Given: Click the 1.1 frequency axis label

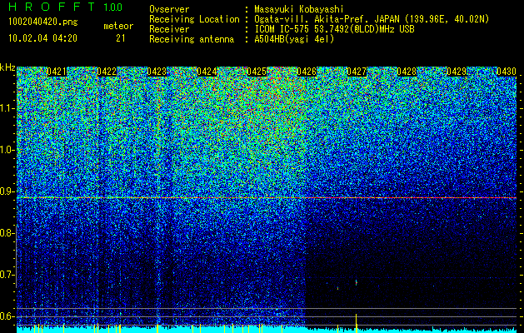Looking at the screenshot, I should [7, 108].
